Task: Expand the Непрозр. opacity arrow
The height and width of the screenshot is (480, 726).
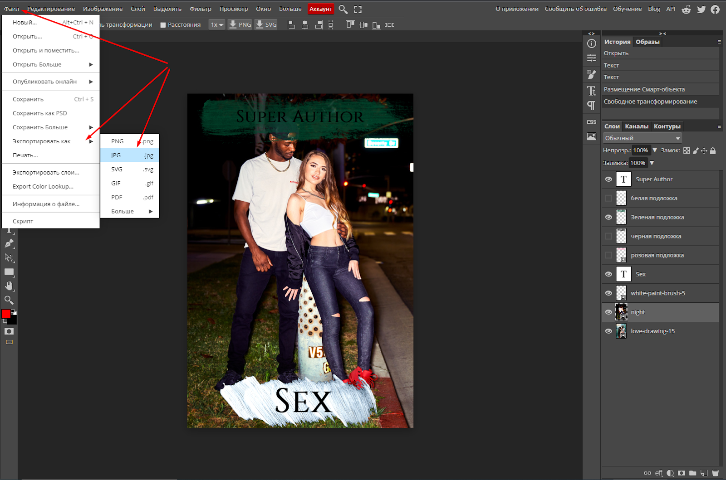Action: tap(655, 150)
